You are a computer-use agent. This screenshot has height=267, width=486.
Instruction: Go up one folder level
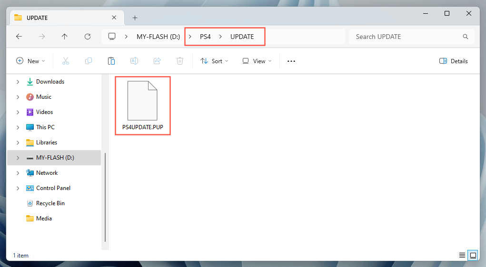65,37
